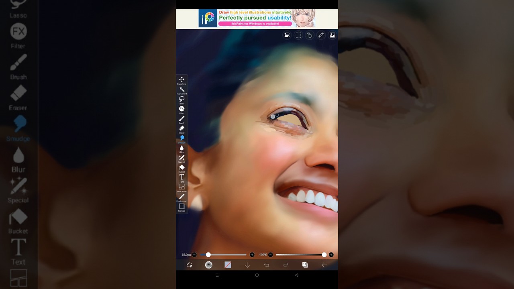The width and height of the screenshot is (514, 289).
Task: Undo the last stroke
Action: (266, 265)
